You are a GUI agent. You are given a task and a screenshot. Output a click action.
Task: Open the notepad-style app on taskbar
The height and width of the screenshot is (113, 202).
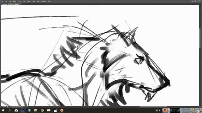coord(29,110)
